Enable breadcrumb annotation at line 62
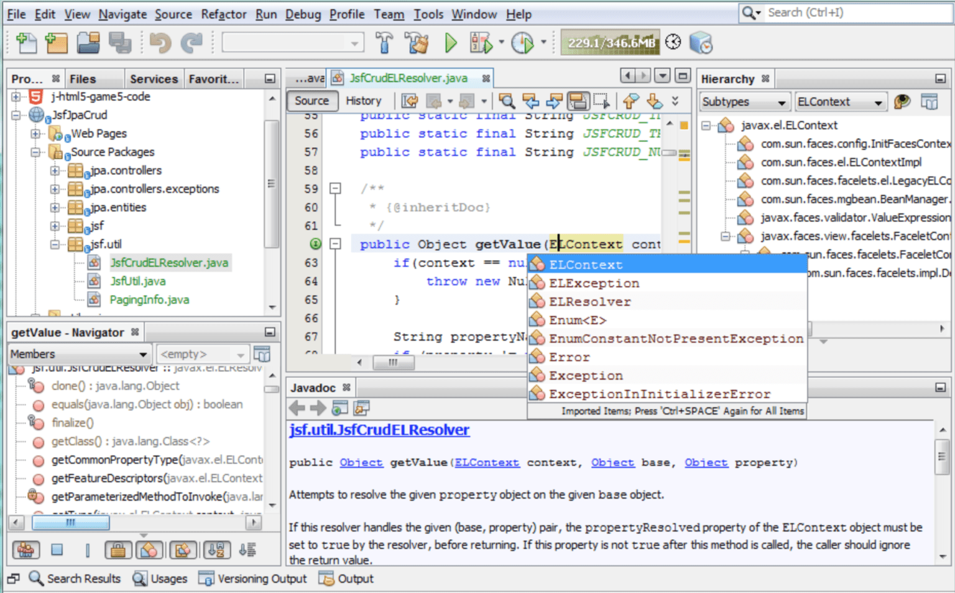 pyautogui.click(x=316, y=244)
